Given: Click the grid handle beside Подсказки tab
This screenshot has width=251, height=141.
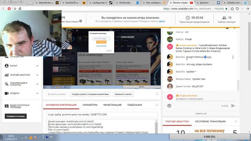Looking at the screenshot, I should point(157,105).
